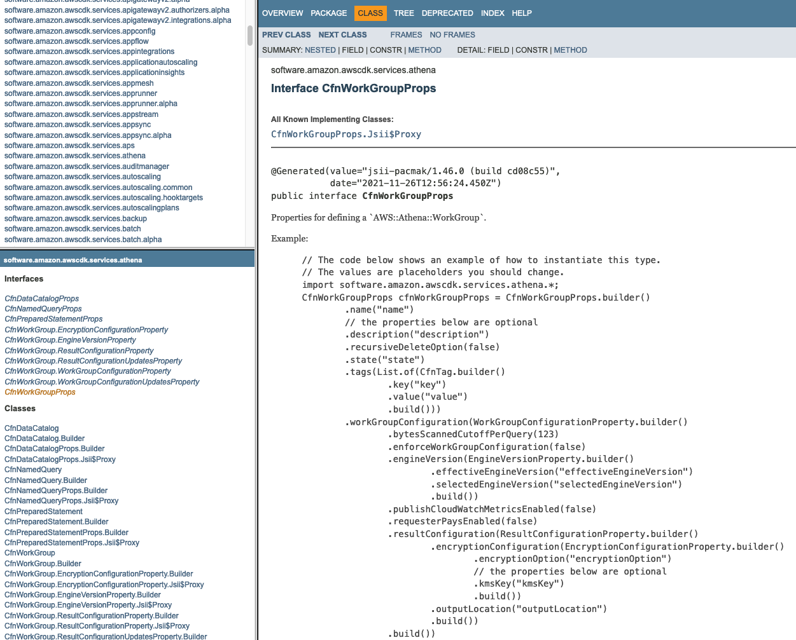Open package software.amazon.awscdk.services.aps

point(69,146)
